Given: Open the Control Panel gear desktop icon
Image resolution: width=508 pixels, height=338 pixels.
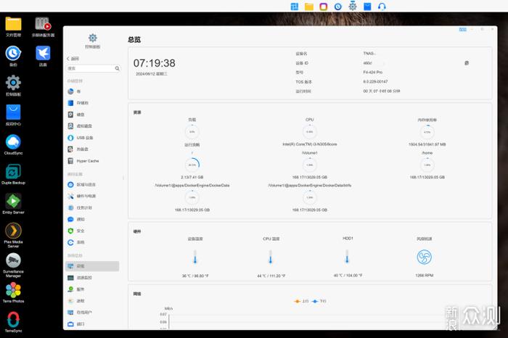Looking at the screenshot, I should point(13,86).
